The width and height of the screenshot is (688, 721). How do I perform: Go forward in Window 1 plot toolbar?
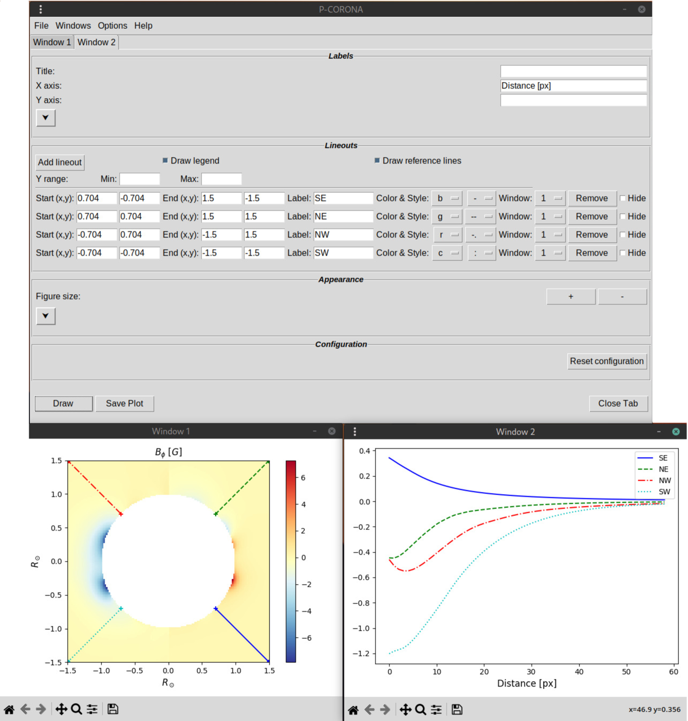coord(41,709)
